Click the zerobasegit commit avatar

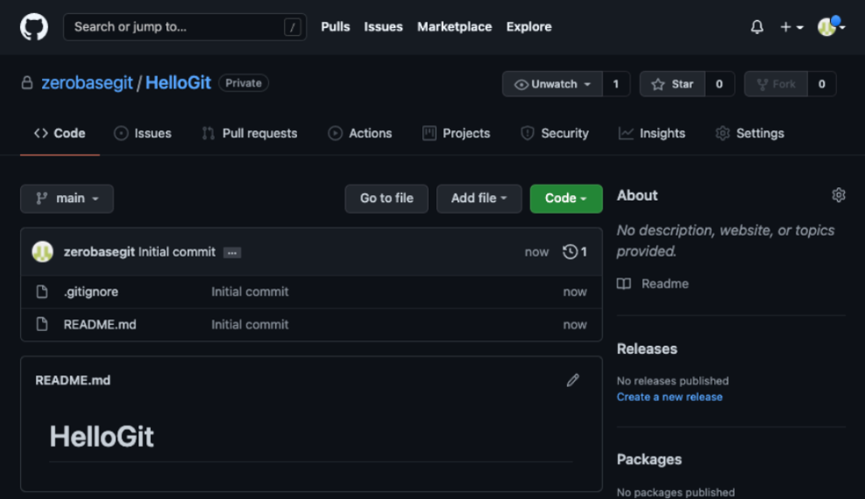[x=43, y=252]
